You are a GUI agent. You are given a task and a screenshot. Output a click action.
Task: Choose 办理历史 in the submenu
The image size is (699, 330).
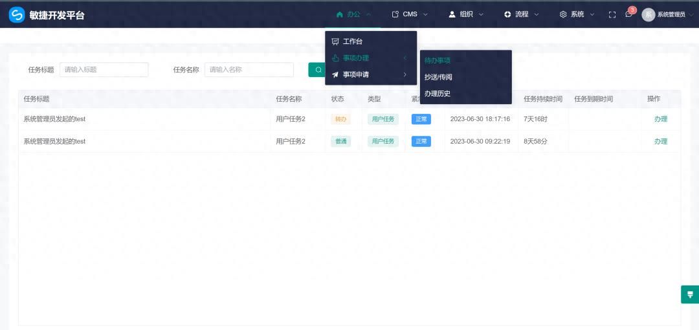click(x=466, y=94)
